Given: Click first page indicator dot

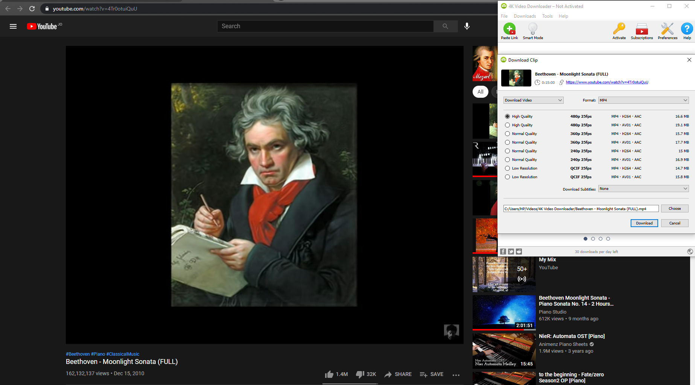Looking at the screenshot, I should 585,239.
